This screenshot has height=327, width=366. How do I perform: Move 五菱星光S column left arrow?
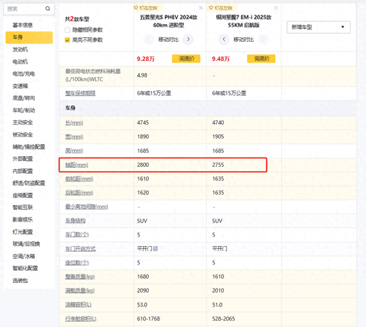coord(149,40)
